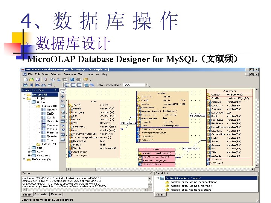271x203 pixels.
Task: Click the screen scale 100% input field
Action: click(x=134, y=85)
